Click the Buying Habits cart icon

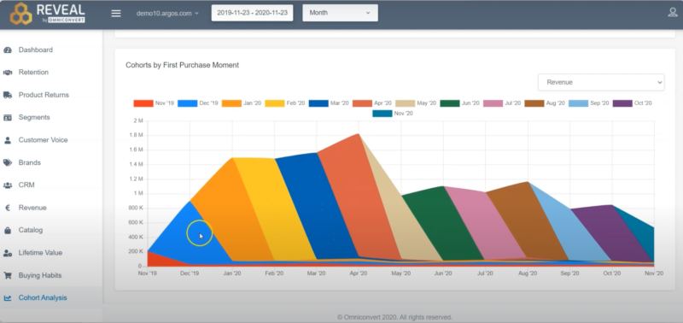tap(8, 275)
